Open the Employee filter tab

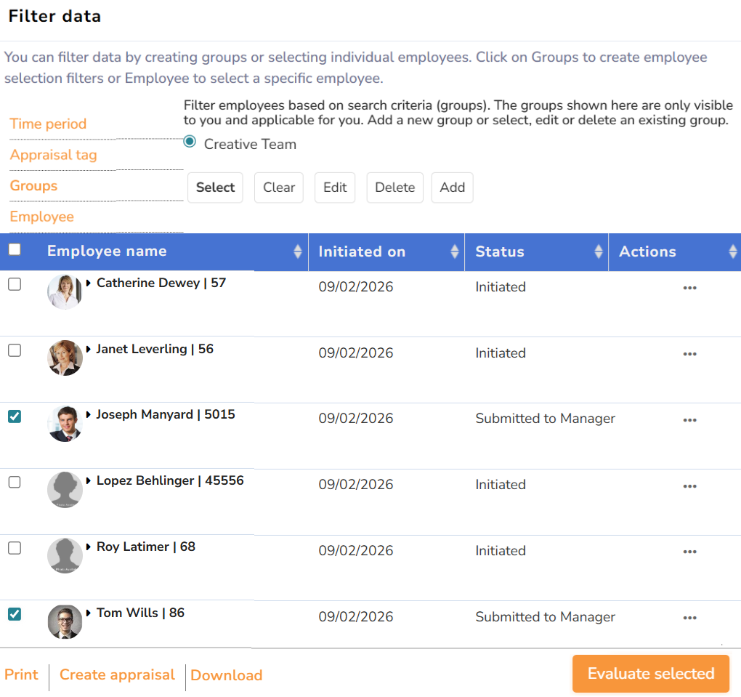tap(42, 217)
